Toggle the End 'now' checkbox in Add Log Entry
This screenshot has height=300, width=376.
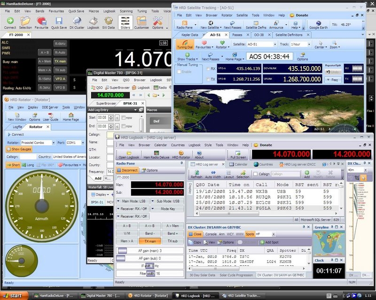point(124,126)
